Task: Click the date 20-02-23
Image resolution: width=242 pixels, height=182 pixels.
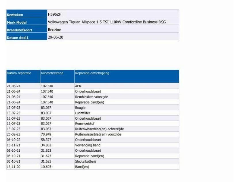Action: [x=14, y=134]
